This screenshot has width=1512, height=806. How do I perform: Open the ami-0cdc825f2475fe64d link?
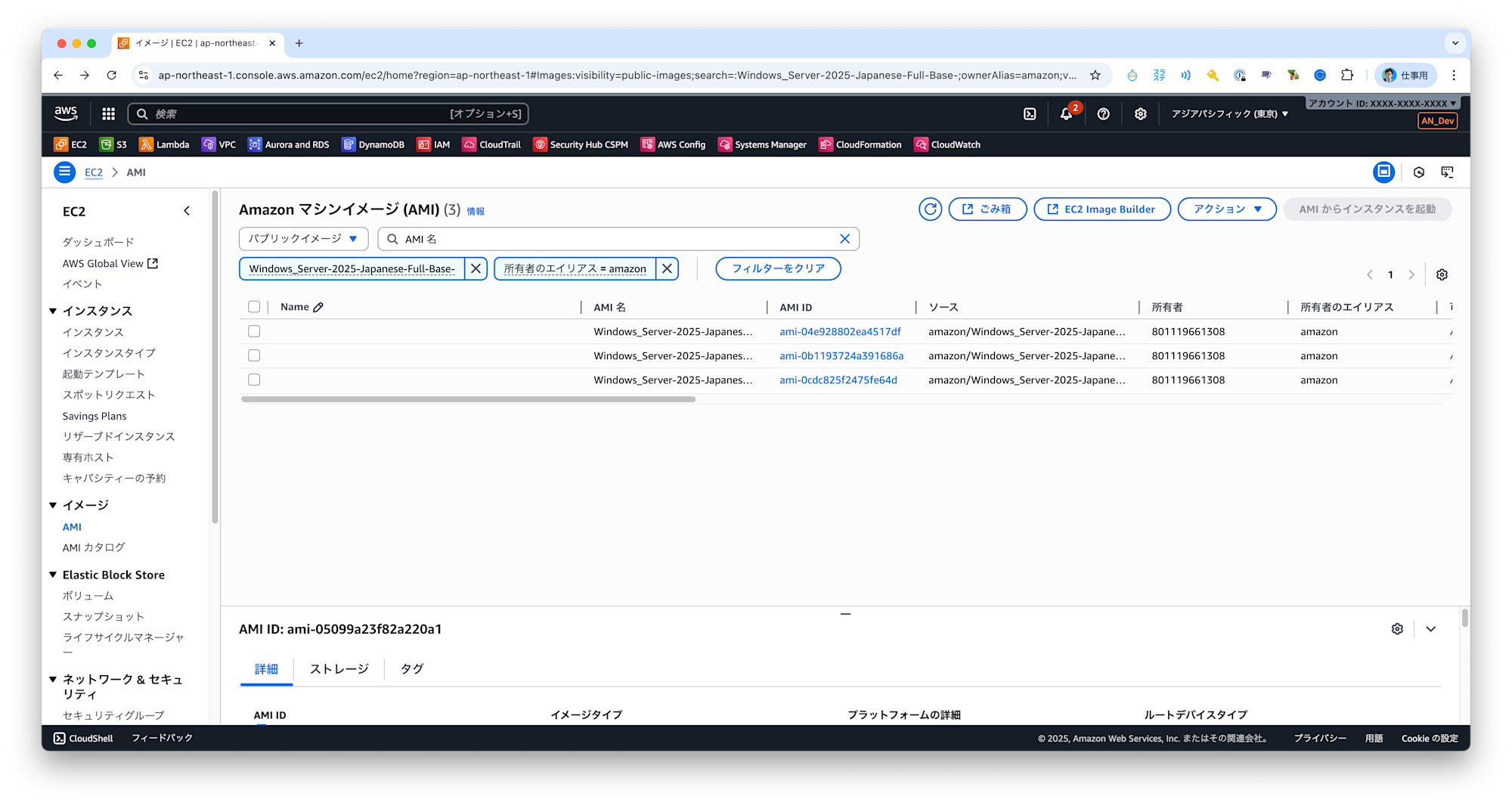[x=838, y=380]
